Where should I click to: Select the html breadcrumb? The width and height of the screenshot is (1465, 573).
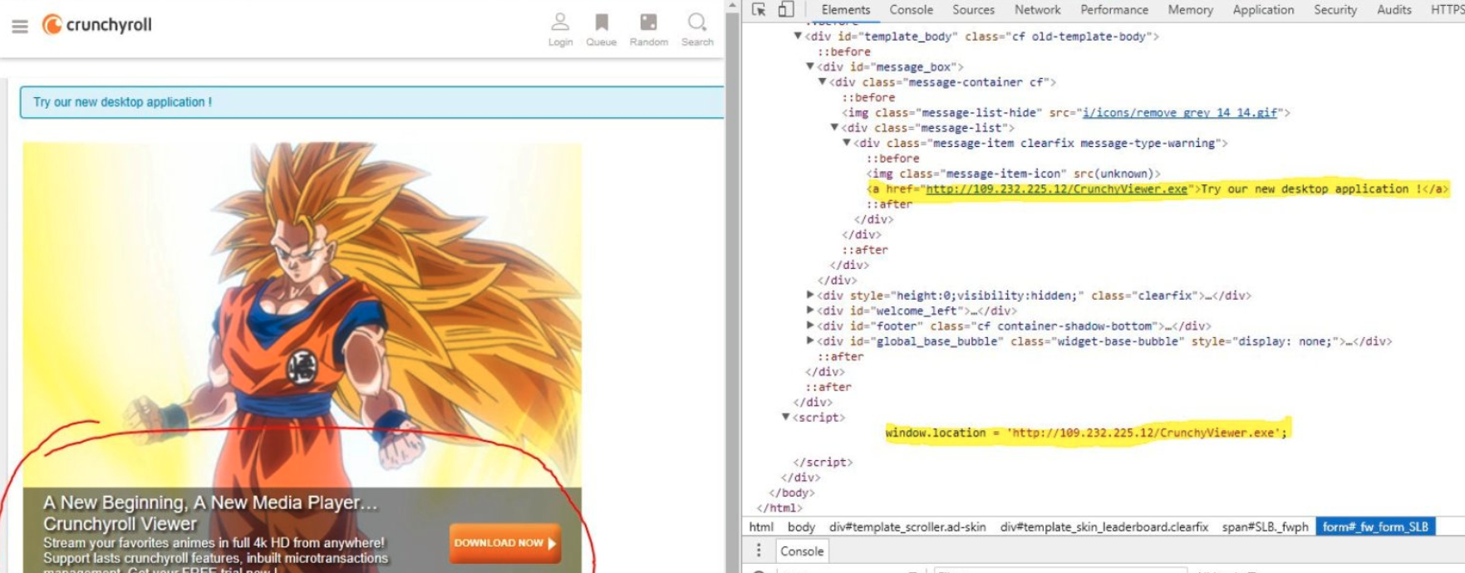click(x=761, y=526)
